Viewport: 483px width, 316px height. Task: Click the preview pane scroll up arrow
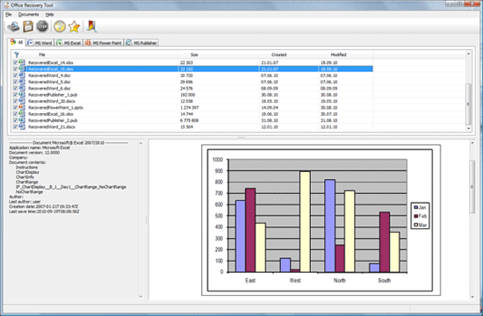pyautogui.click(x=472, y=143)
